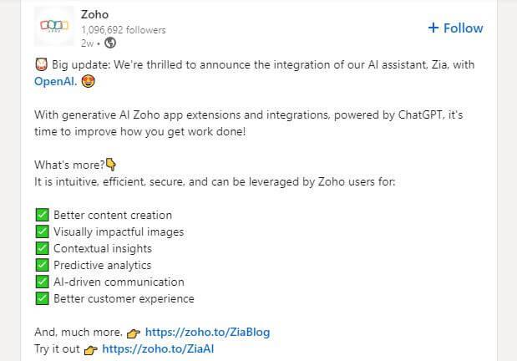
Task: Click the pointing-down hand emoji
Action: 110,164
